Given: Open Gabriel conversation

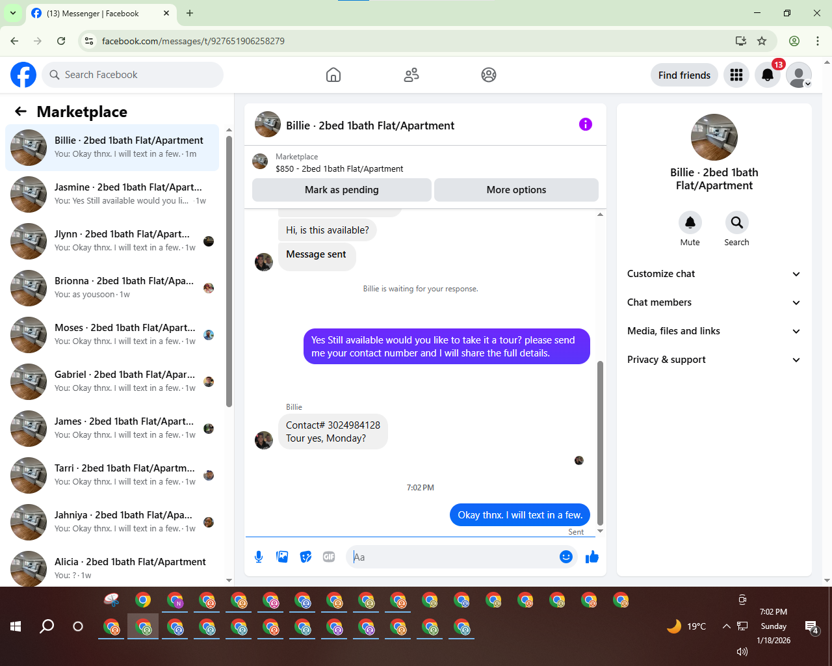Looking at the screenshot, I should tap(112, 382).
